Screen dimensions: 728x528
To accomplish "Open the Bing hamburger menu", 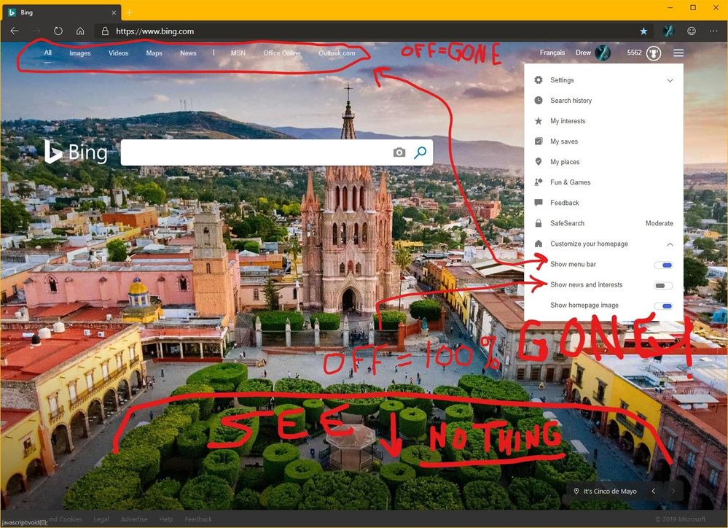I will tap(678, 53).
